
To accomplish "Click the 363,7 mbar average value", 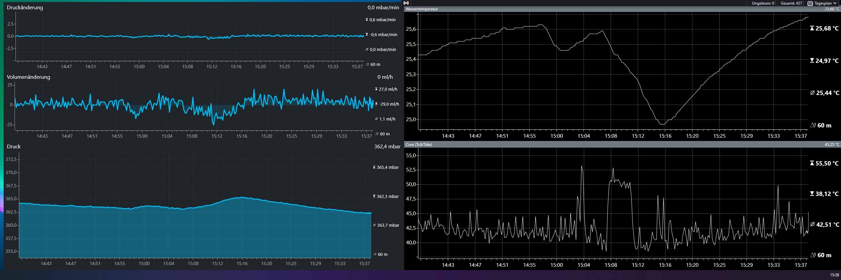I will pos(388,225).
